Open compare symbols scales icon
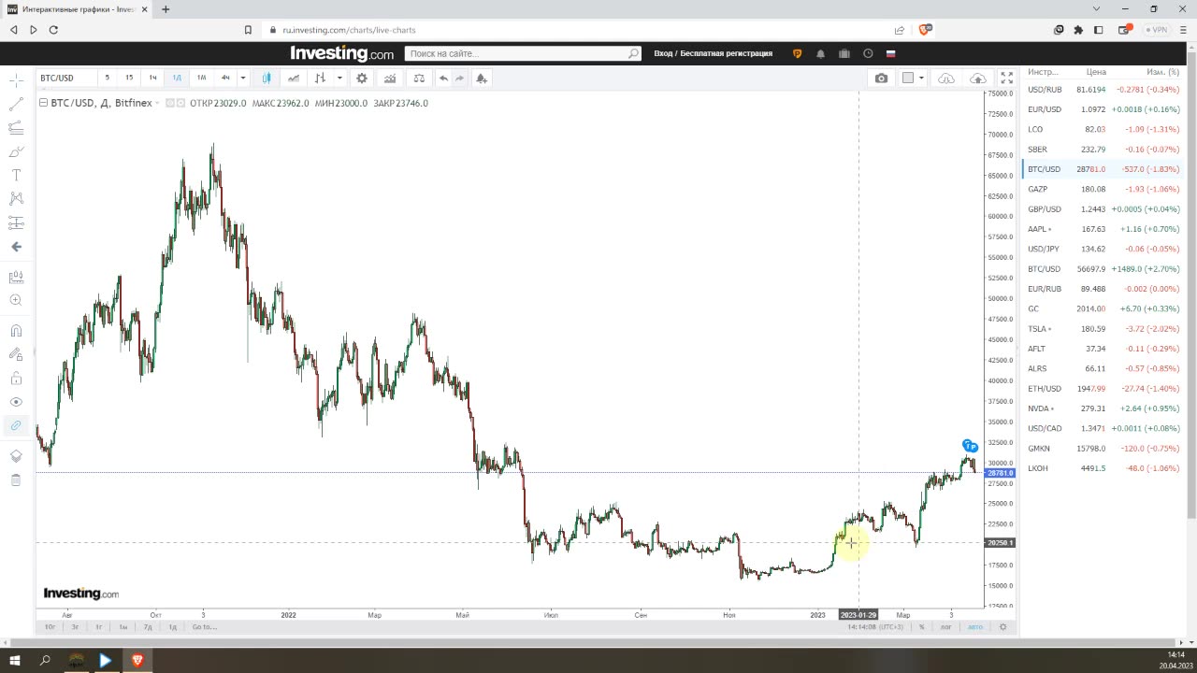This screenshot has width=1197, height=673. pos(419,78)
